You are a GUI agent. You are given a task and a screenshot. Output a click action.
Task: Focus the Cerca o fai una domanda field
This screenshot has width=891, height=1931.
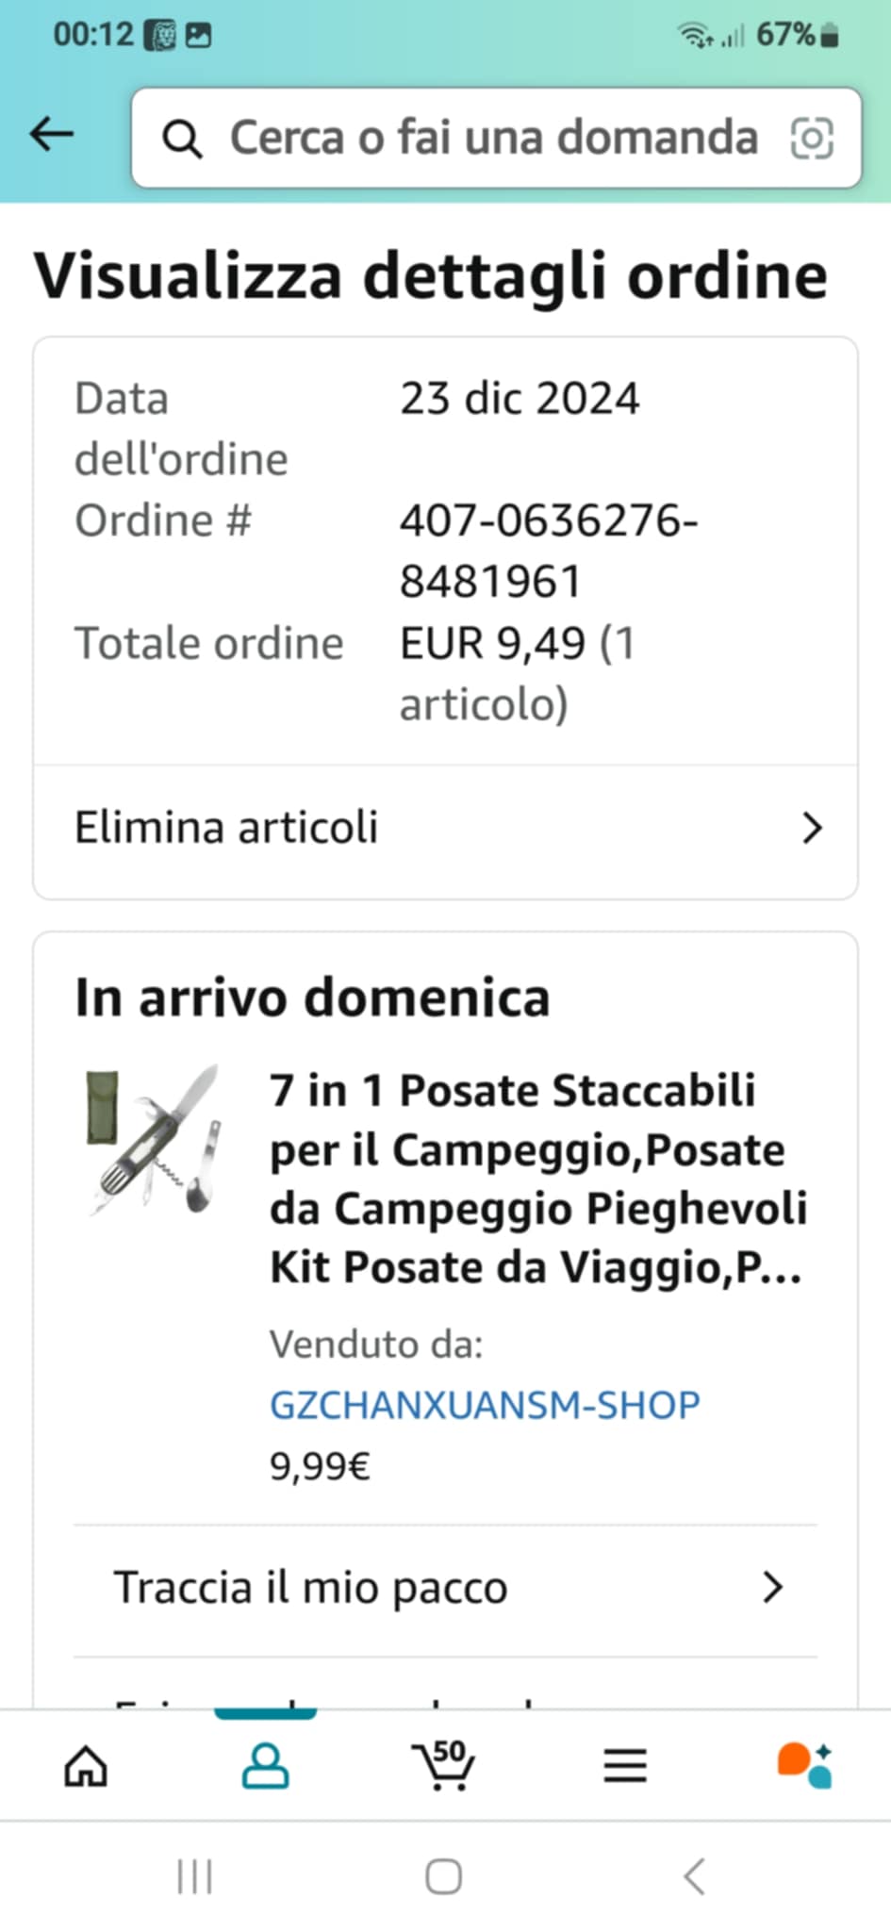[494, 139]
